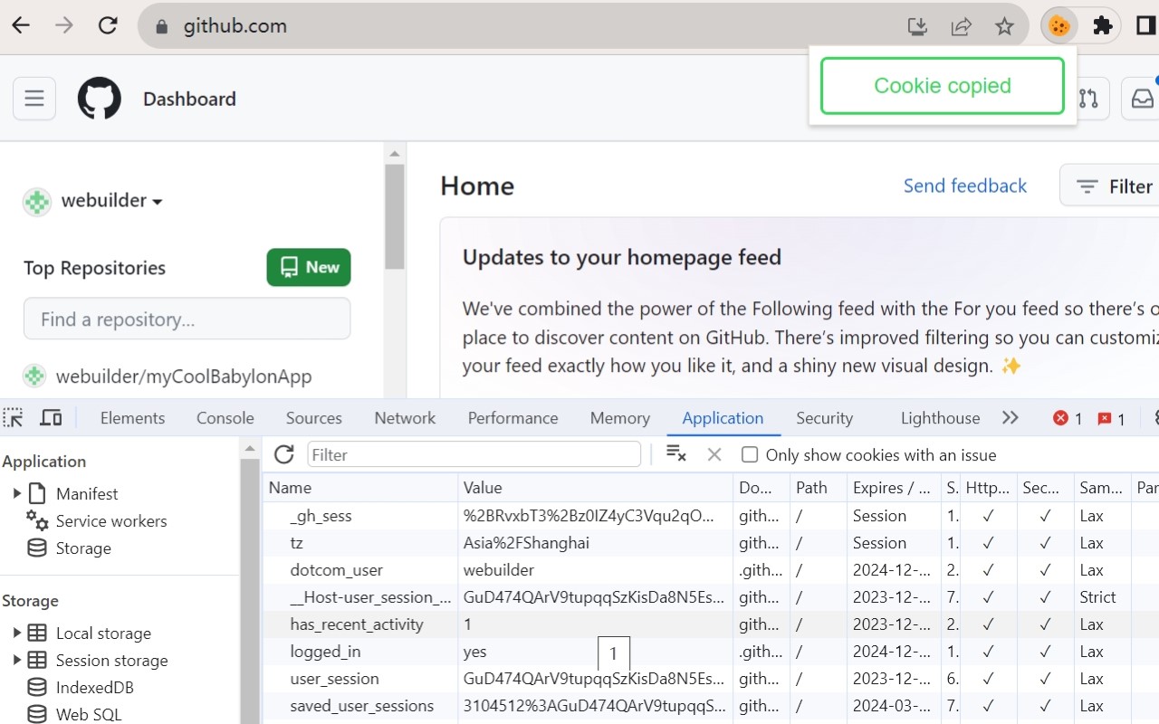The width and height of the screenshot is (1159, 724).
Task: Click inside the cookie Filter field
Action: pos(471,454)
